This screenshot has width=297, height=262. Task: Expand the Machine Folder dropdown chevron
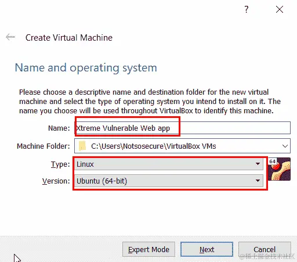click(x=285, y=146)
